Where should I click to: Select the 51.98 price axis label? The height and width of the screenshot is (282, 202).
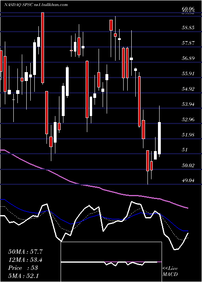click(188, 135)
